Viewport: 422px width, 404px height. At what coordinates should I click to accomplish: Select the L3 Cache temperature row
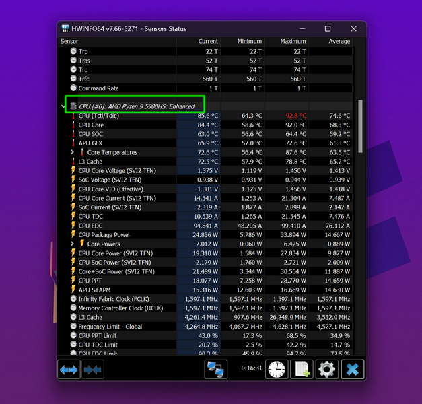pos(90,162)
